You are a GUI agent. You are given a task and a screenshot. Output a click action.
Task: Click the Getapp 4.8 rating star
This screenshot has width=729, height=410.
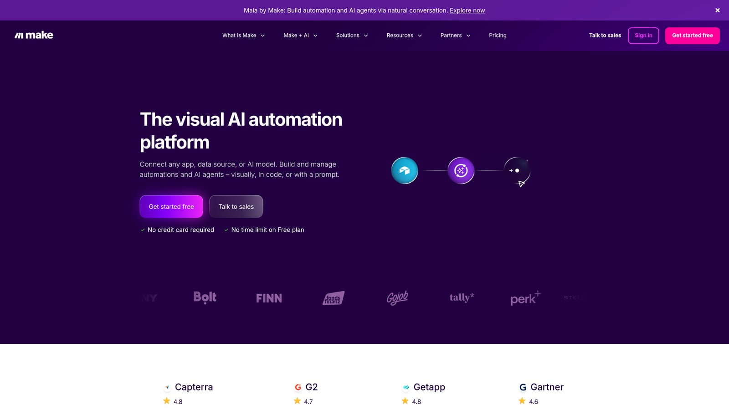click(x=405, y=401)
